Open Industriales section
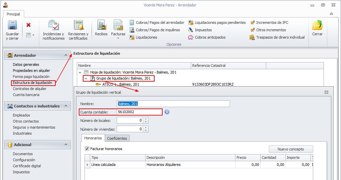 [x=22, y=133]
